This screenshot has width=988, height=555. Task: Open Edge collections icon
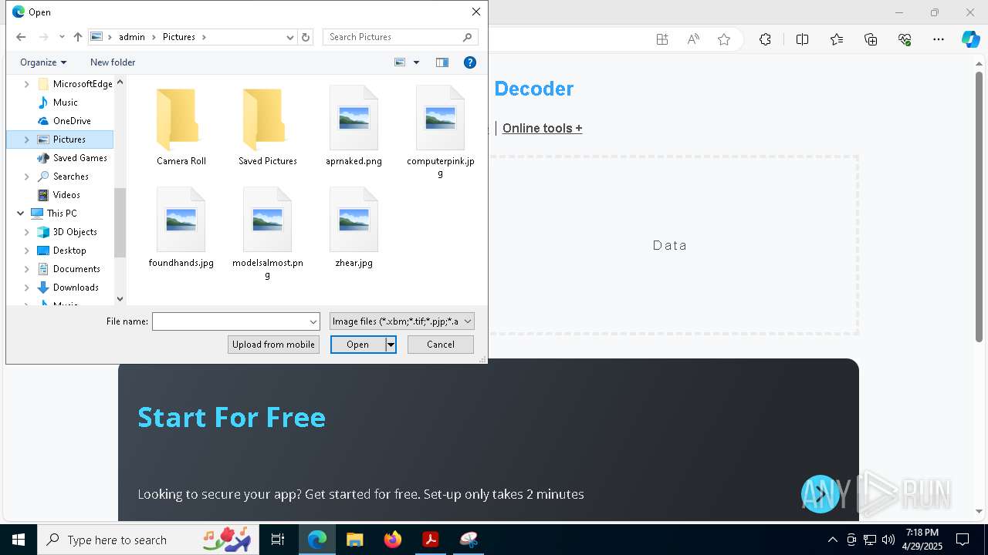pyautogui.click(x=871, y=39)
